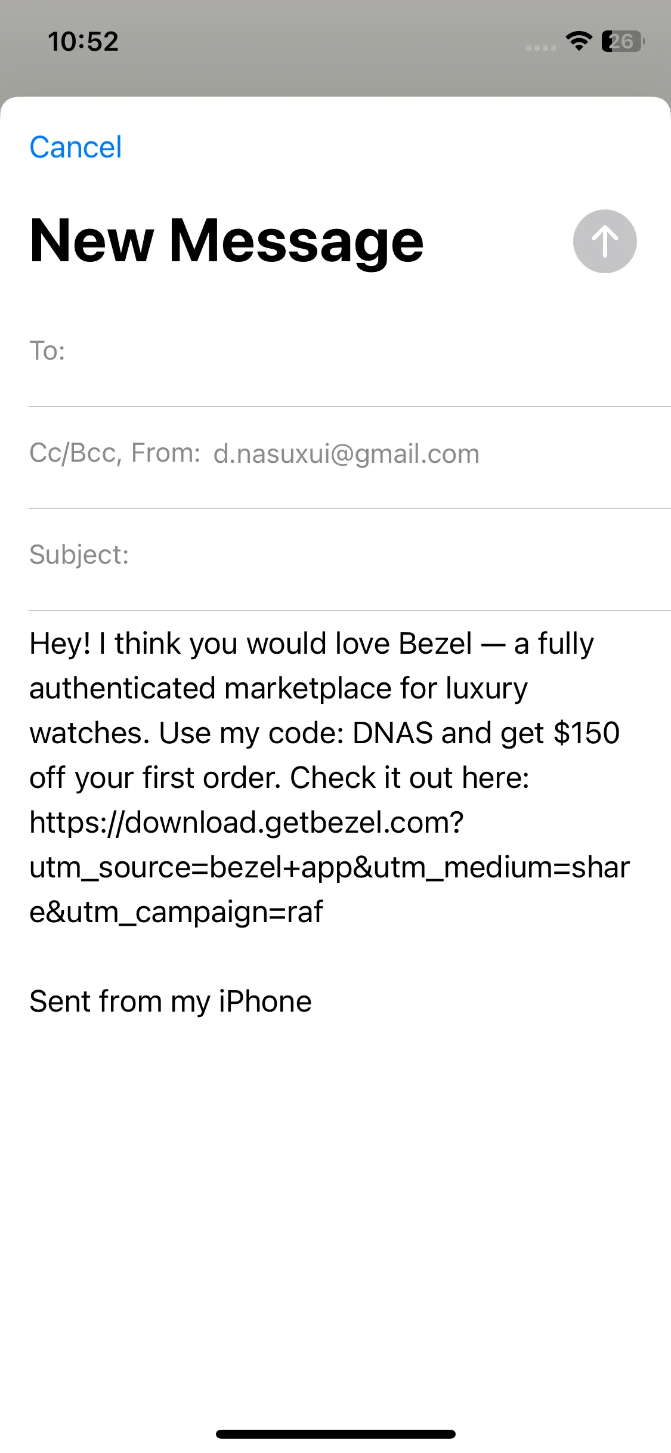
Task: Tap the home indicator bar
Action: tap(336, 1434)
